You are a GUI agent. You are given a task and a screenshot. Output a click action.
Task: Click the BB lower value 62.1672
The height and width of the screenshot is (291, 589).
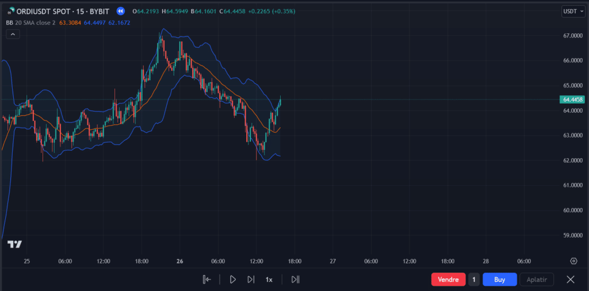click(x=119, y=23)
